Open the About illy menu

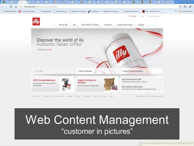[x=63, y=25]
